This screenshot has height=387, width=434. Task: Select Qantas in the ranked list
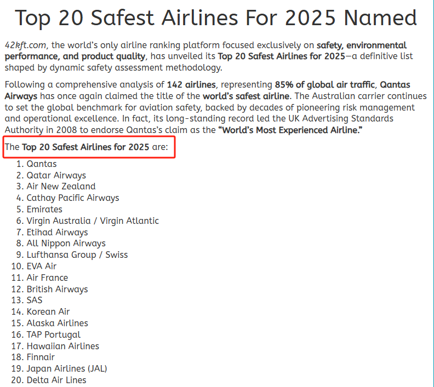coord(42,164)
